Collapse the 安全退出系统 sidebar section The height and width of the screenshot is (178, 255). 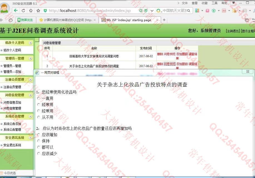[30, 138]
